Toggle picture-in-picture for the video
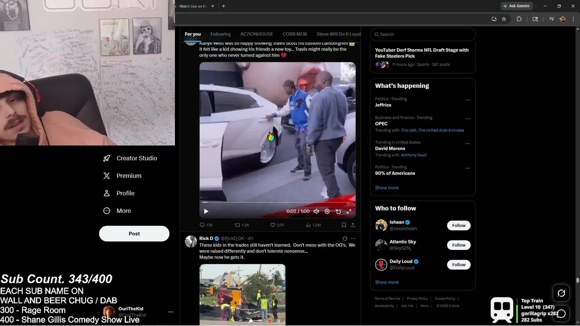The width and height of the screenshot is (580, 326). click(338, 211)
